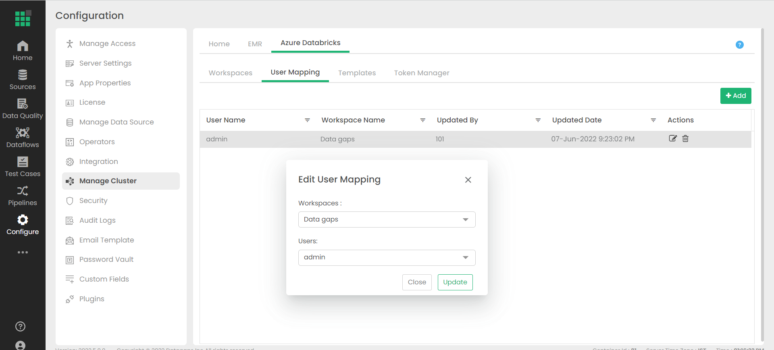The width and height of the screenshot is (774, 350).
Task: Click the more options ellipsis in sidebar
Action: click(23, 252)
